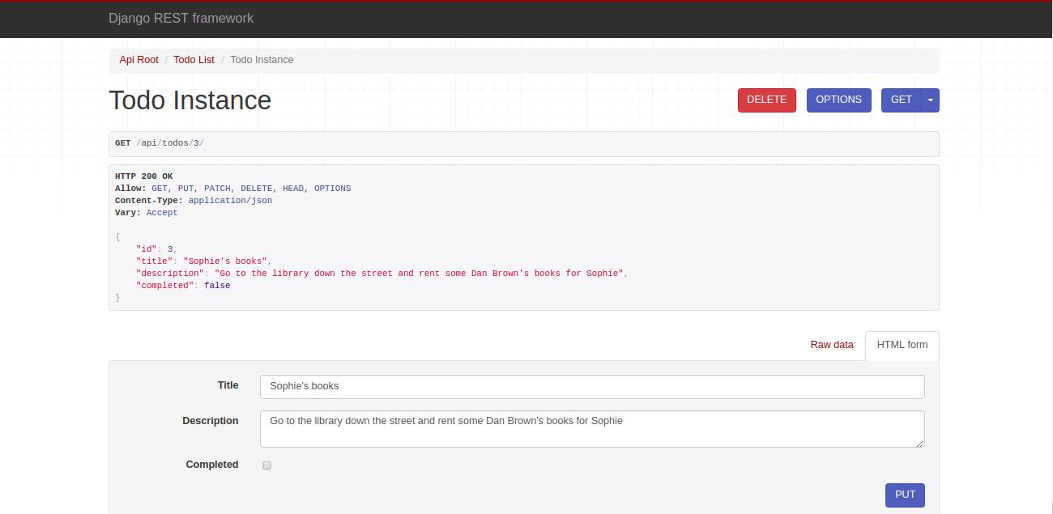
Task: Click the HTTP 200 OK response panel
Action: [x=523, y=236]
